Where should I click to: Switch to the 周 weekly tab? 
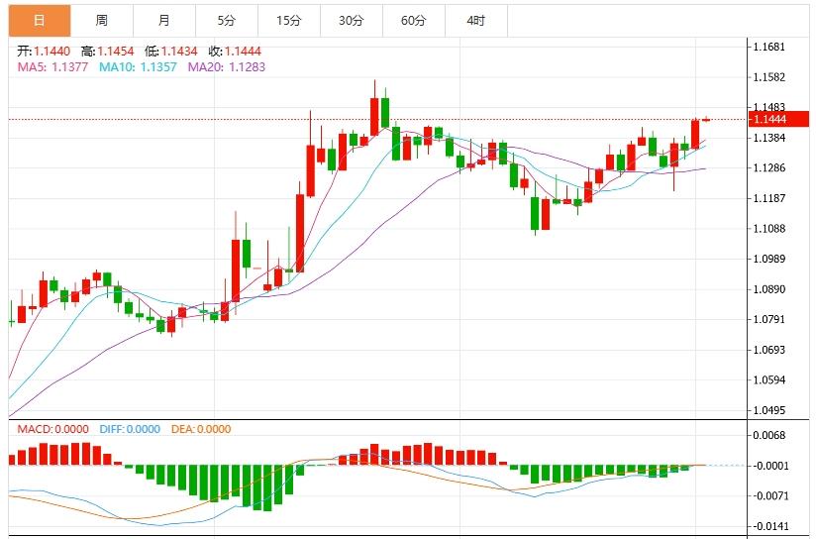coord(102,20)
